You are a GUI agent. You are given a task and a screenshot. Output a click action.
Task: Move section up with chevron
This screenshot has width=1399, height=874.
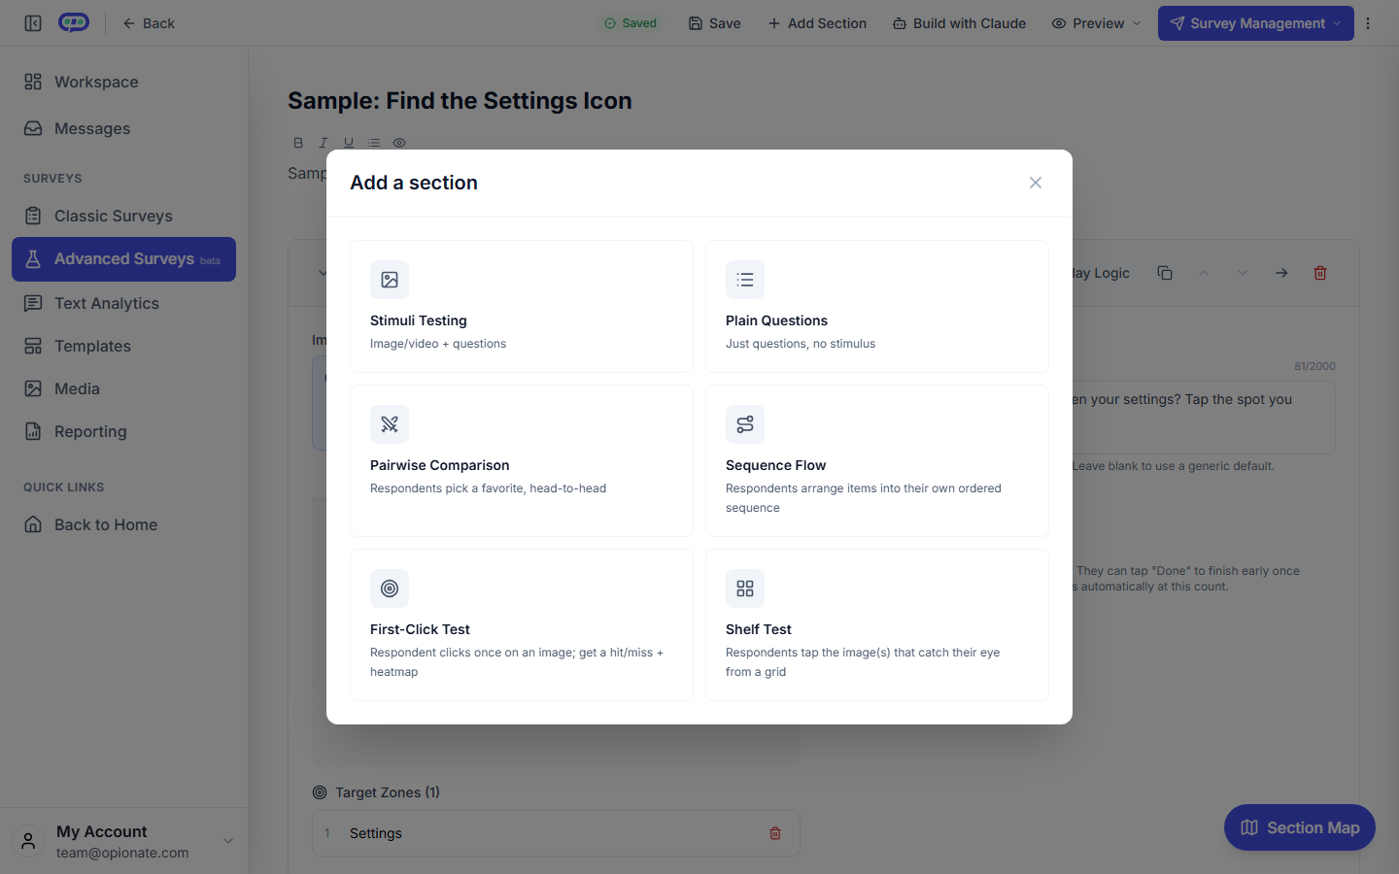click(1204, 273)
